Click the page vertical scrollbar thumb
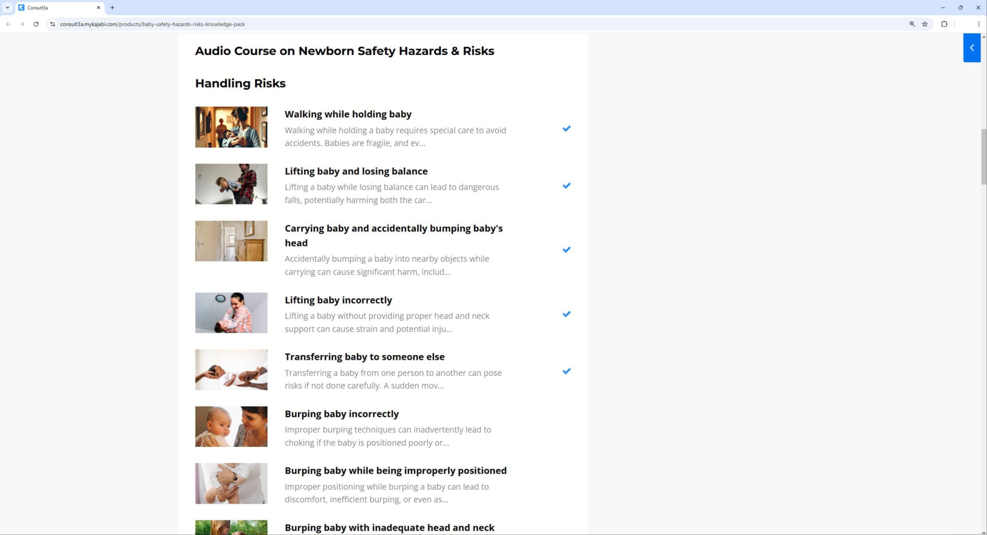987x535 pixels. pyautogui.click(x=984, y=156)
